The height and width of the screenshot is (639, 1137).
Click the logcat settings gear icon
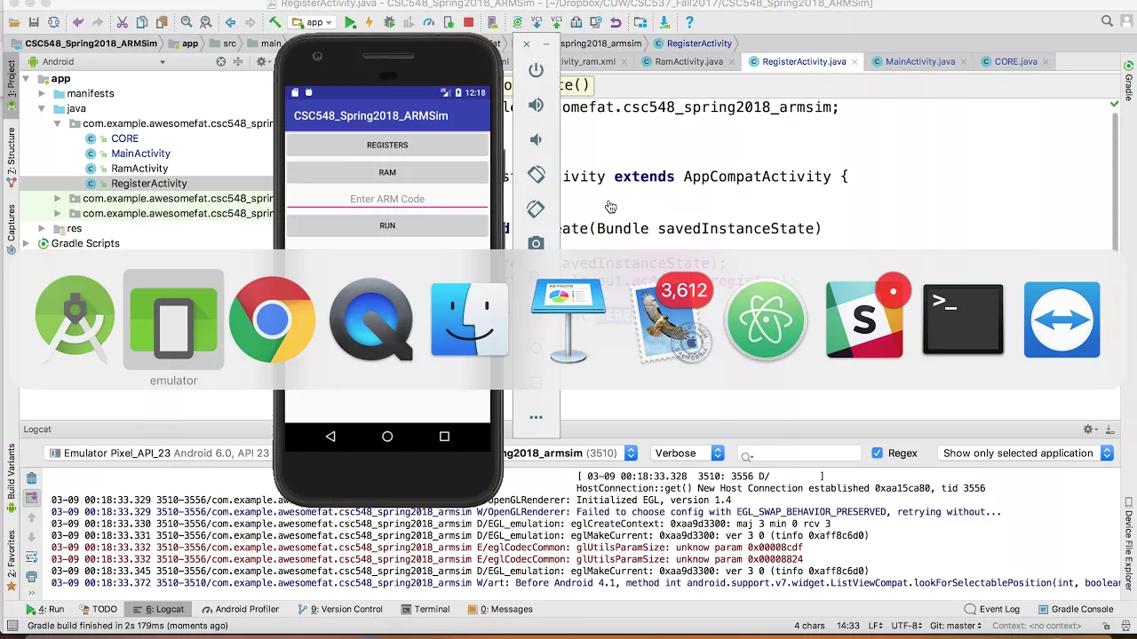[1089, 430]
